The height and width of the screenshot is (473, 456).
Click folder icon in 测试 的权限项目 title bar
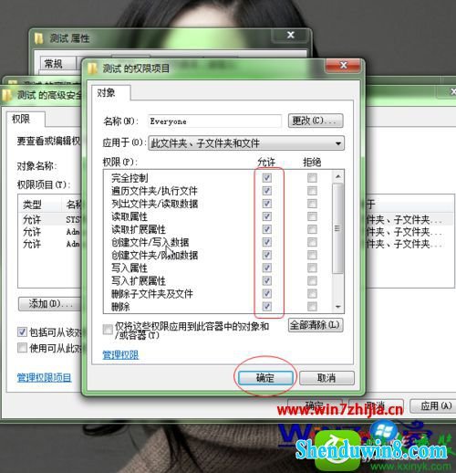pyautogui.click(x=92, y=68)
